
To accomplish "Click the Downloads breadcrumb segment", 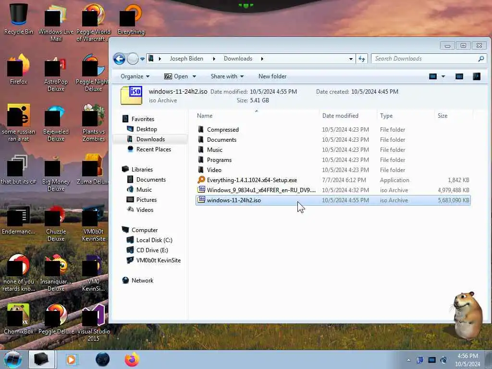I will click(x=238, y=59).
